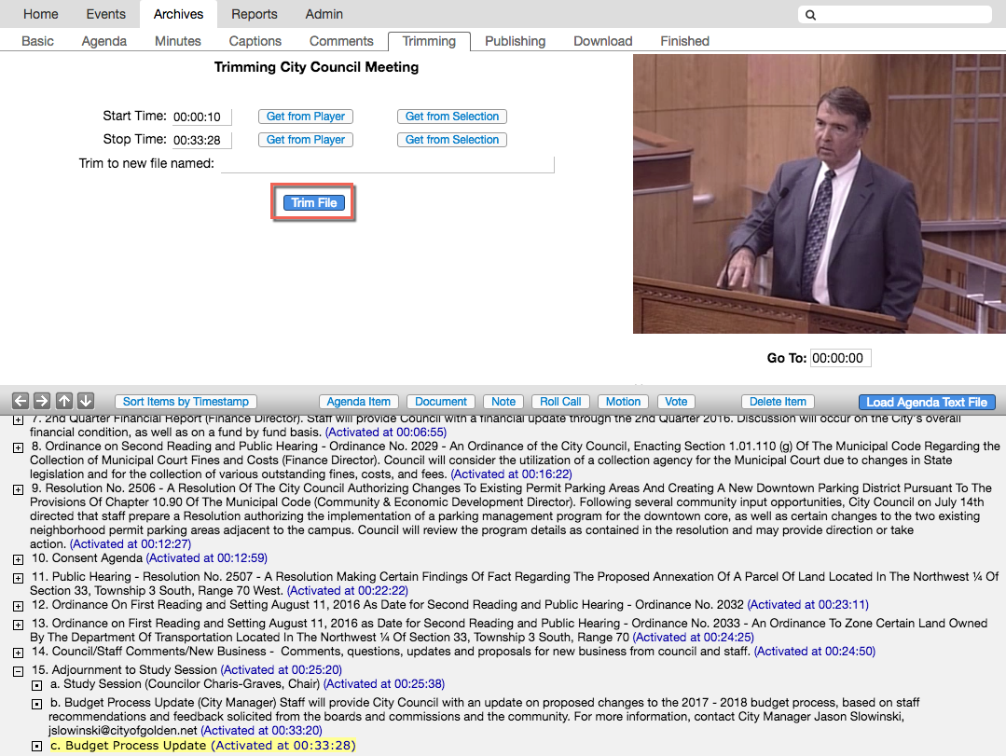
Task: Select bullet for Study Session sub-item a
Action: coord(37,685)
